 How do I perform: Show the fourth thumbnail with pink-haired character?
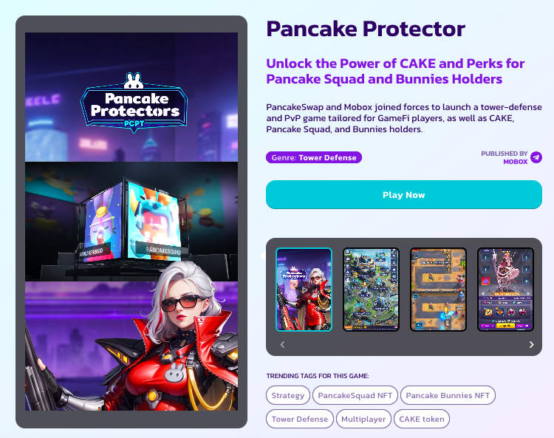505,290
